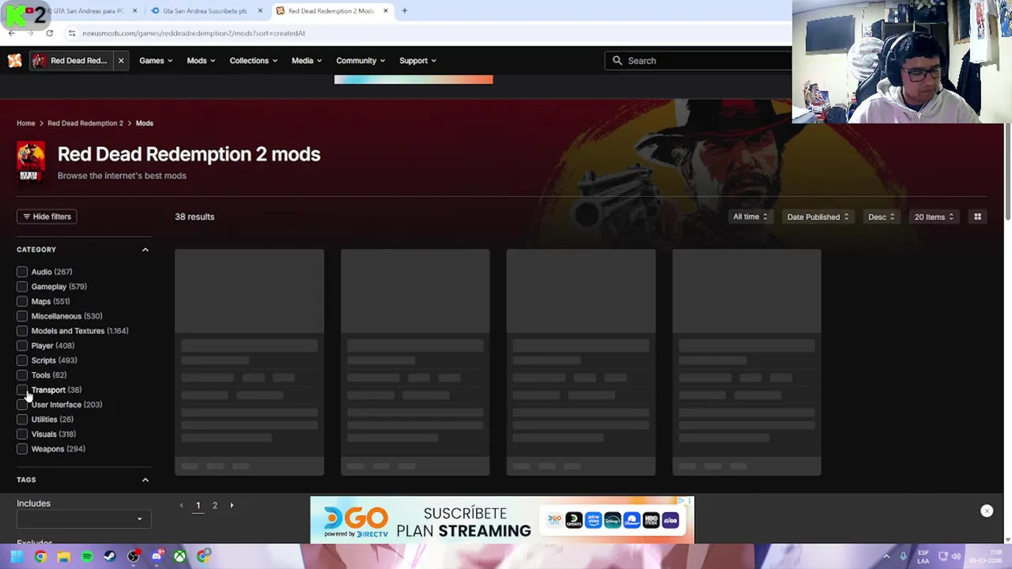The image size is (1012, 569).
Task: Follow Red Dead Redemption 2 breadcrumb link
Action: click(85, 123)
